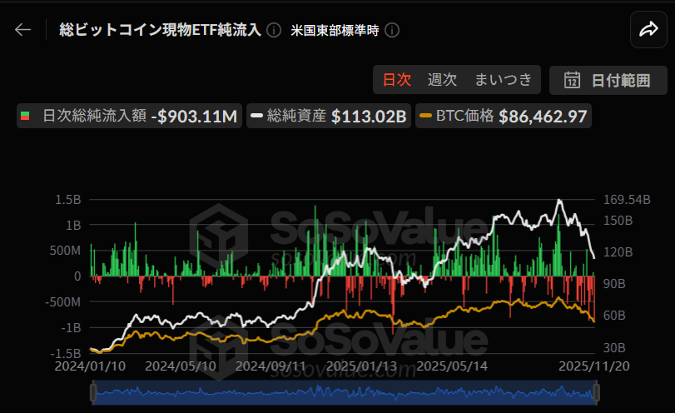This screenshot has width=675, height=413.
Task: Select the 日次 tab
Action: pos(397,80)
